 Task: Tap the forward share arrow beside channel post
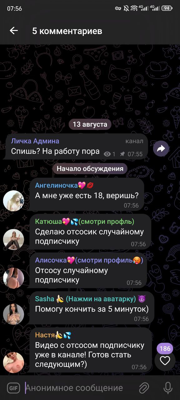coord(161,149)
